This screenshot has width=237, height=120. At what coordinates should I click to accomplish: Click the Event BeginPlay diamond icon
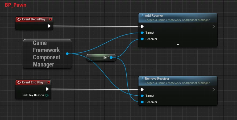(x=19, y=19)
